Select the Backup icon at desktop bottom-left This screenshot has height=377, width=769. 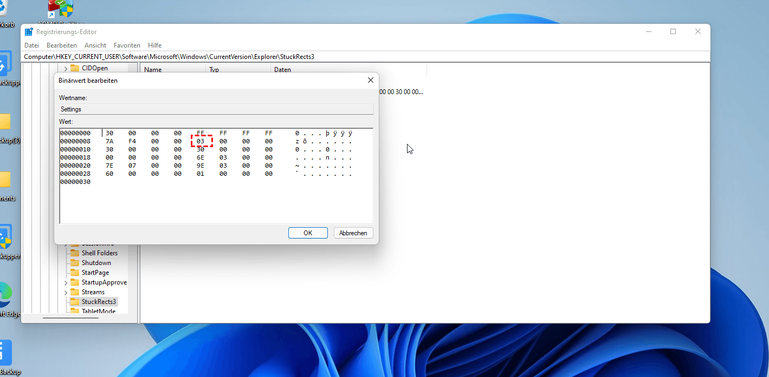4,353
